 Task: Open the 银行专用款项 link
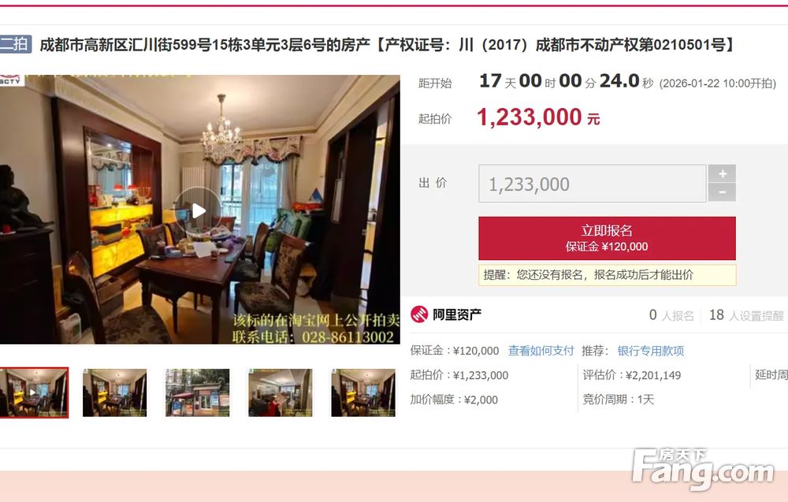(x=650, y=351)
